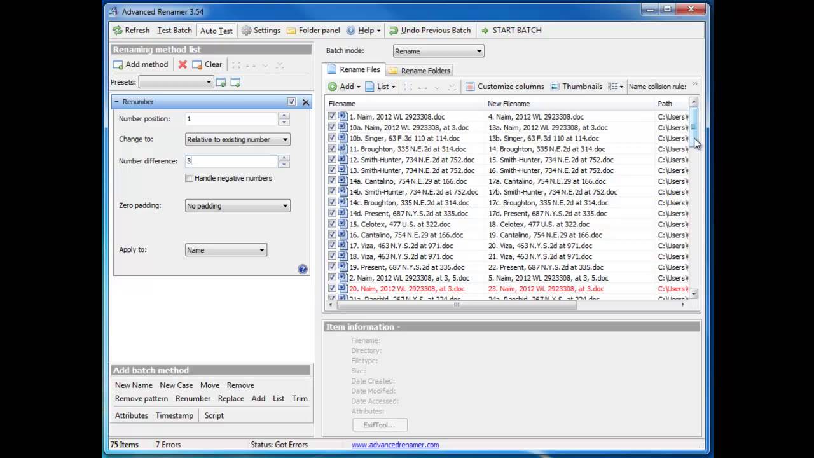Image resolution: width=814 pixels, height=458 pixels.
Task: Add a Replace batch method
Action: (x=231, y=399)
